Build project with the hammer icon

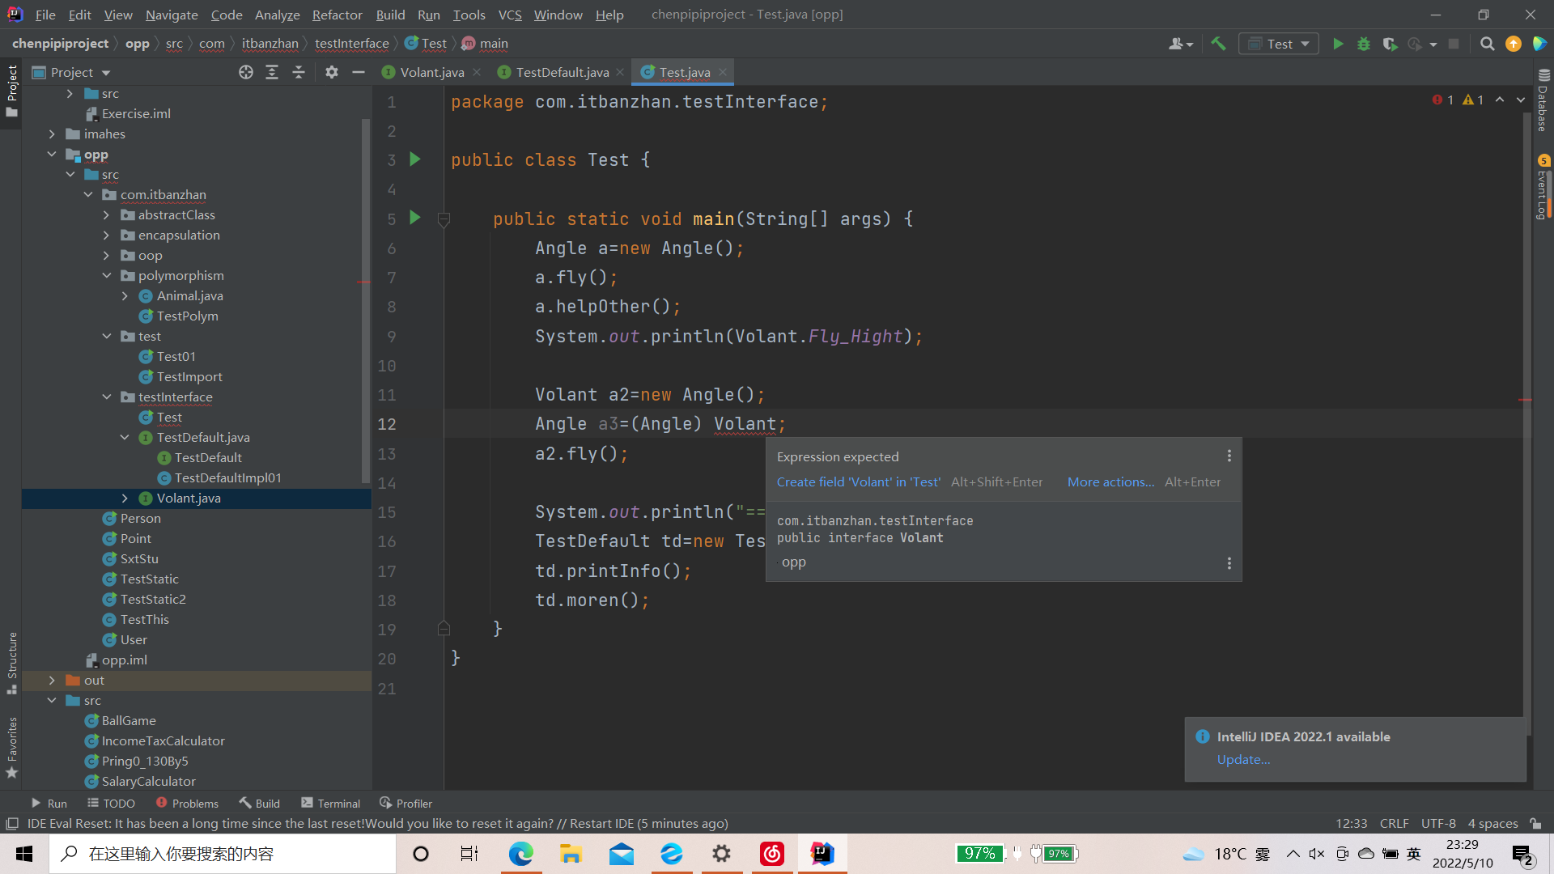[1218, 44]
